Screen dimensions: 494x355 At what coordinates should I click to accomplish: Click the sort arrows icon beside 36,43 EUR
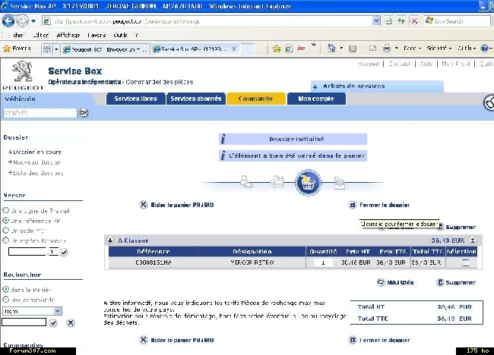pos(473,240)
